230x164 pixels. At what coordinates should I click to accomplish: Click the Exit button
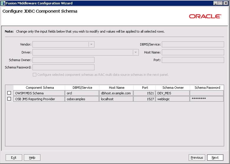click(x=14, y=158)
